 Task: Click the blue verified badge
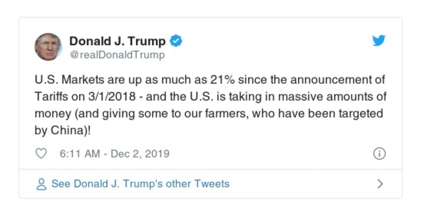(x=177, y=41)
